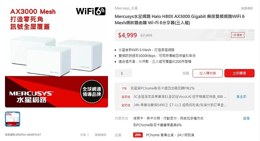The image size is (260, 141).
Task: Expand payment methods via 查看 link
Action: pos(246,118)
